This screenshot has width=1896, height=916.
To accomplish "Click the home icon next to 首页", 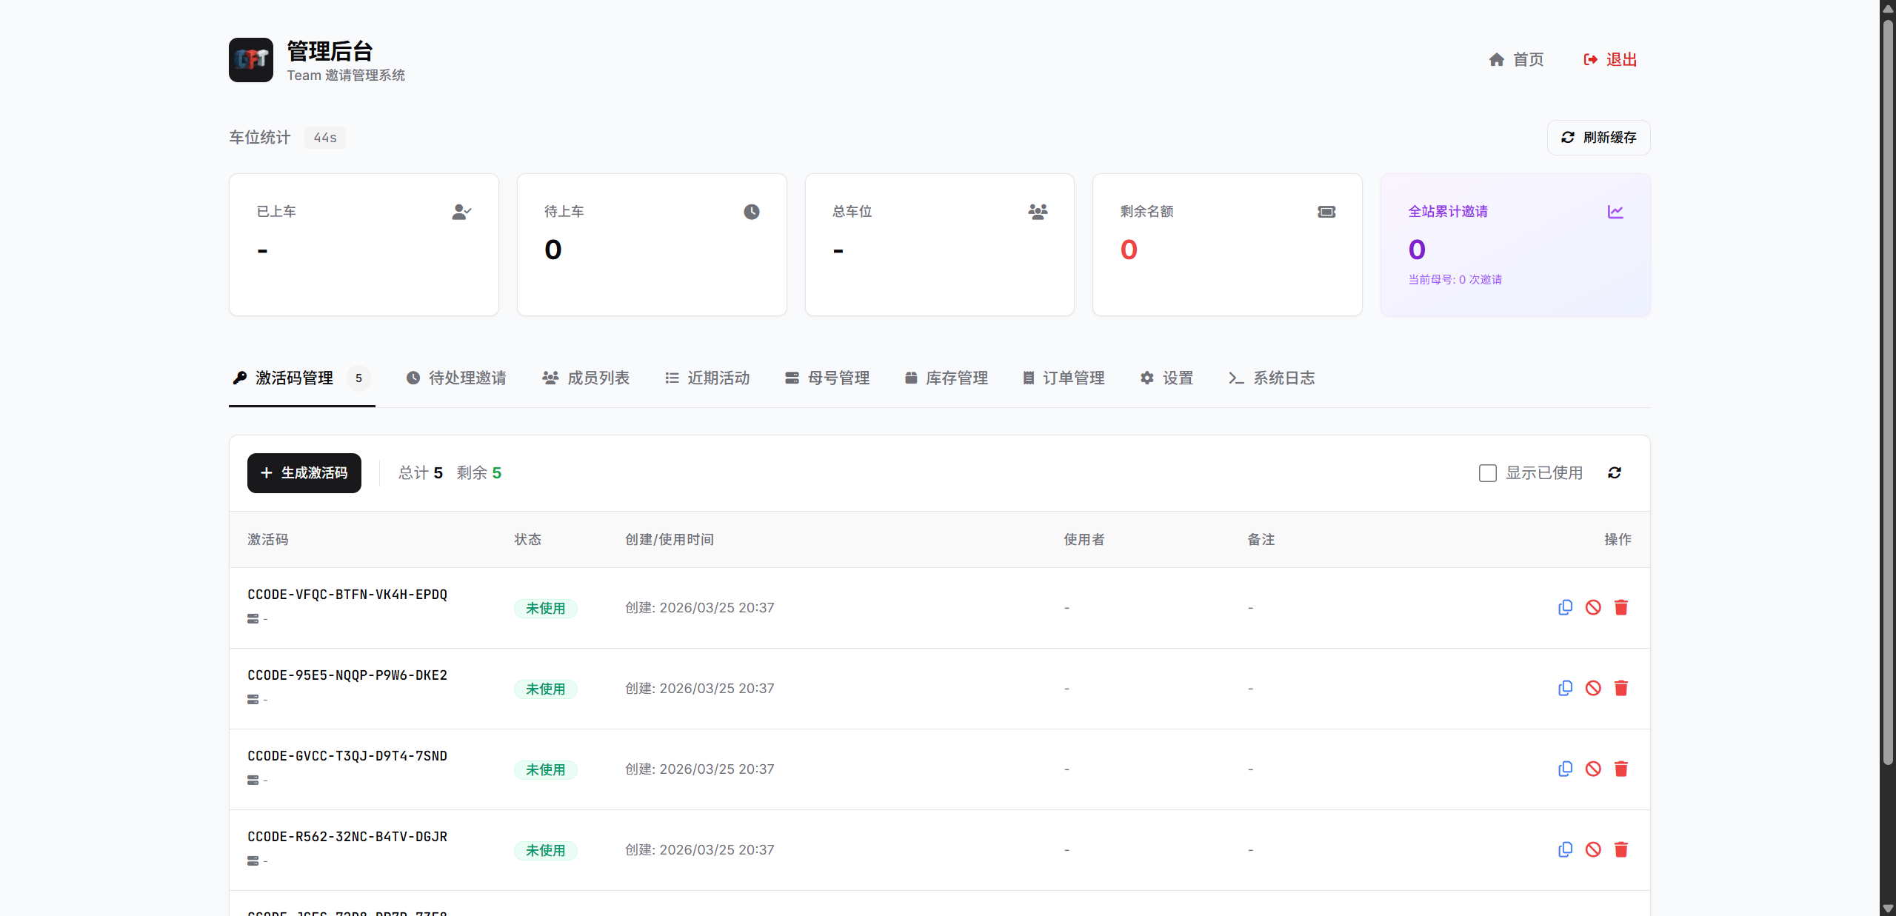I will pos(1495,59).
